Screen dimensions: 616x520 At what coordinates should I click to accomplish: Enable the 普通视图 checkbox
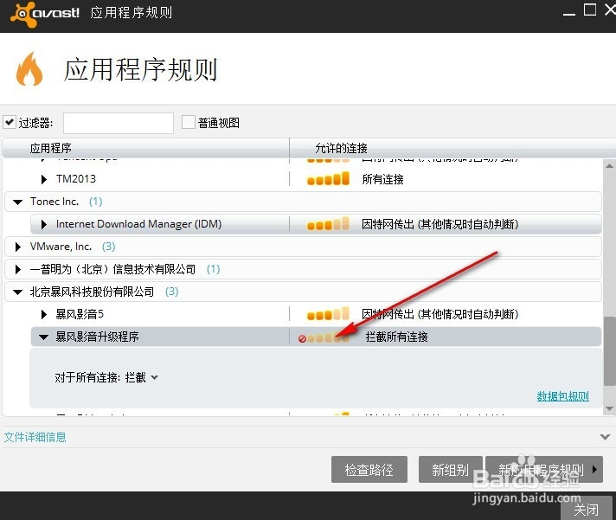tap(189, 122)
